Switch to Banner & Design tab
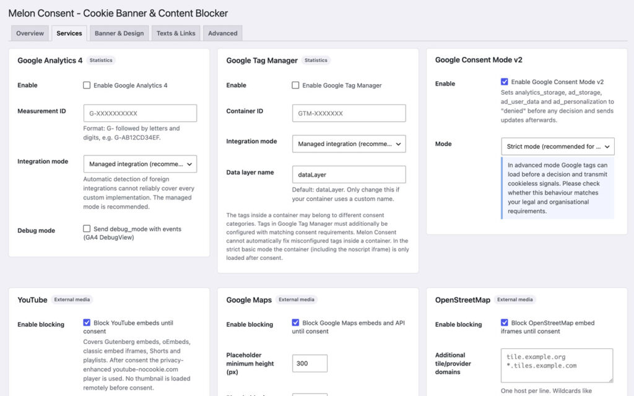The image size is (634, 396). point(119,33)
